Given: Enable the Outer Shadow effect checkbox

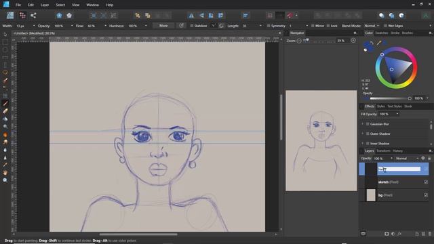Looking at the screenshot, I should point(368,134).
